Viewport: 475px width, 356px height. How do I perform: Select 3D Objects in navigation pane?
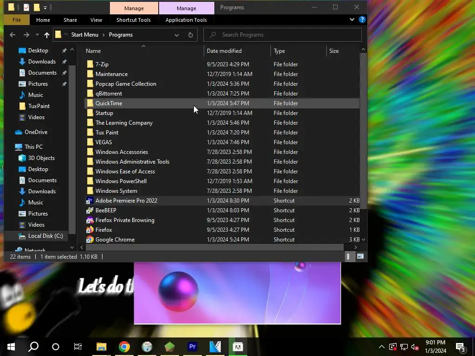pos(37,158)
